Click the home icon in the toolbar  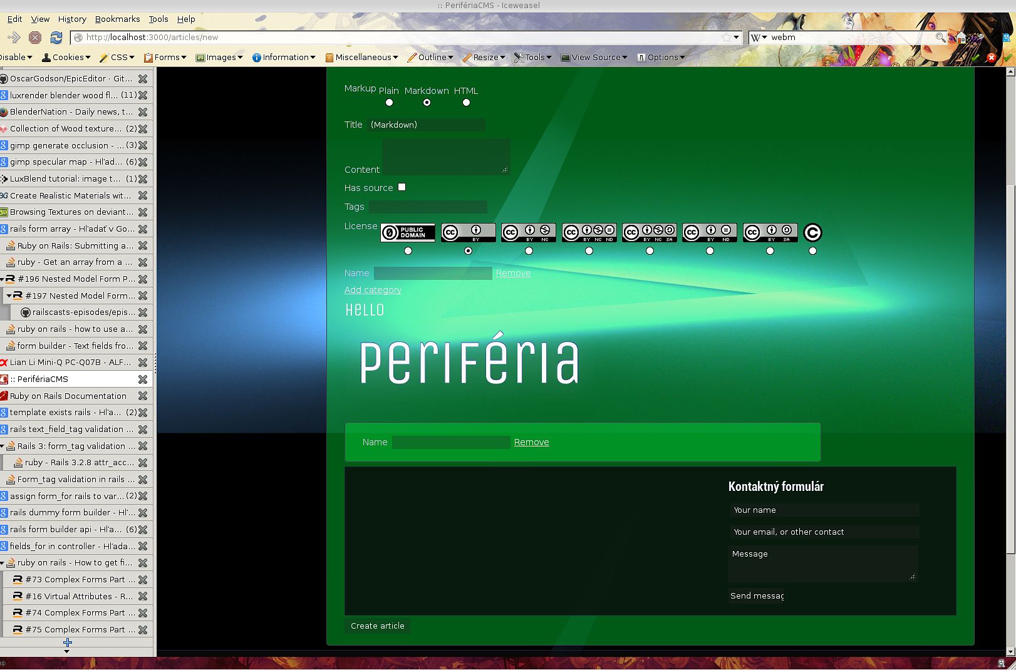pos(961,38)
